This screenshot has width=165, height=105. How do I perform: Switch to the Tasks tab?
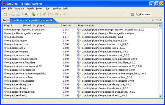6,20
